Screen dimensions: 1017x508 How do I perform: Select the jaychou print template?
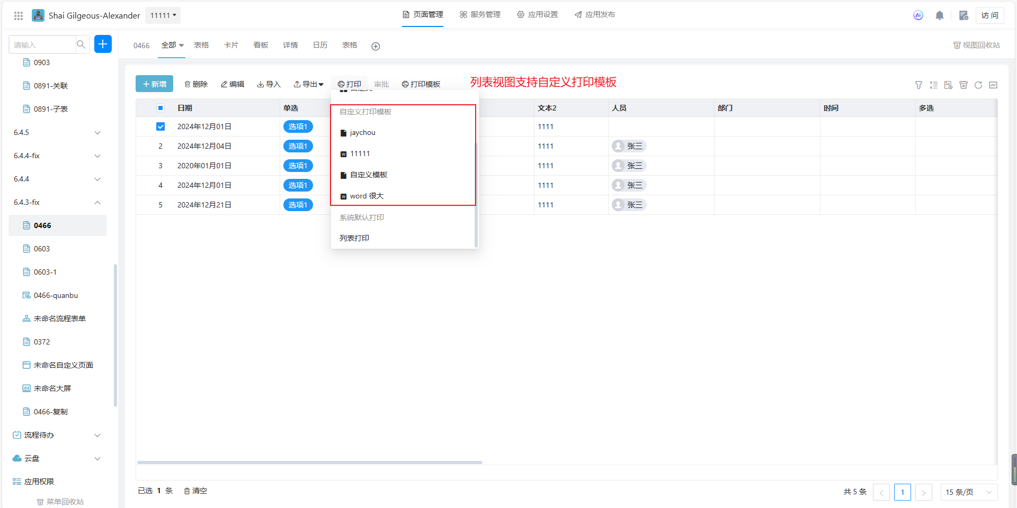tap(362, 133)
